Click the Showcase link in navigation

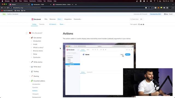(52, 19)
